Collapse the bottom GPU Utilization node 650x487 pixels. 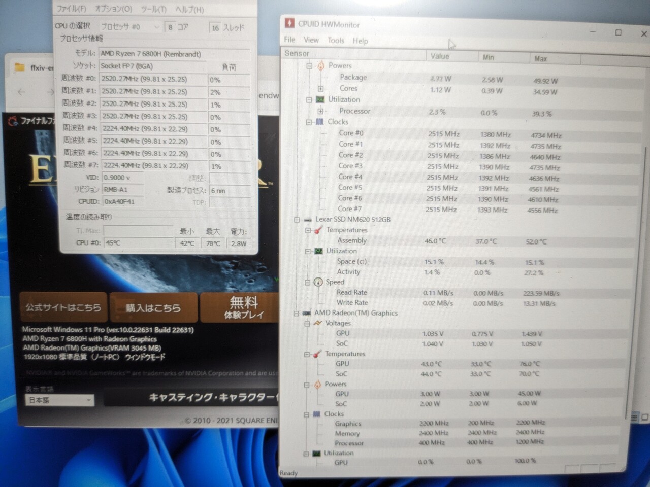point(306,454)
